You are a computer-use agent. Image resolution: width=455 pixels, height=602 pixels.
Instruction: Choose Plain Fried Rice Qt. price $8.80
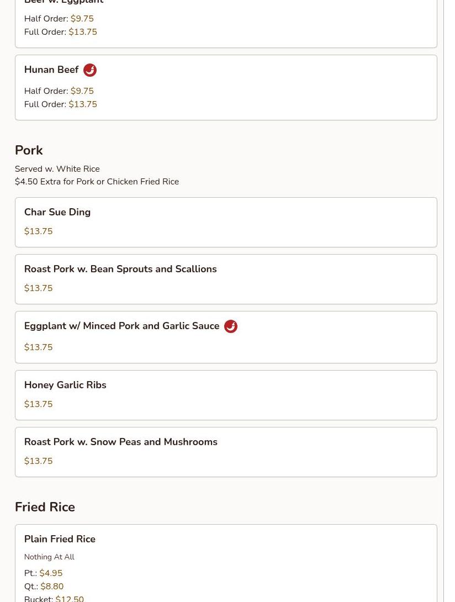point(52,587)
